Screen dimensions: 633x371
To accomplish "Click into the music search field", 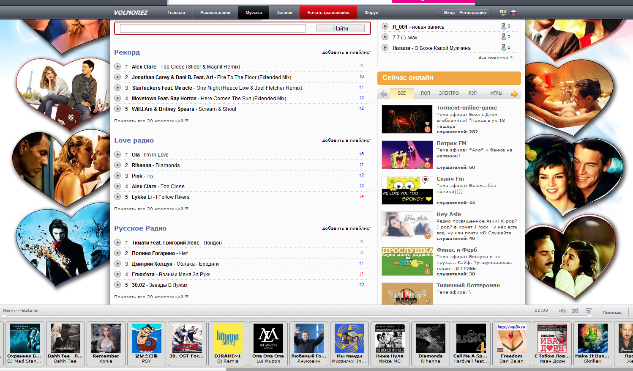I will click(x=213, y=28).
